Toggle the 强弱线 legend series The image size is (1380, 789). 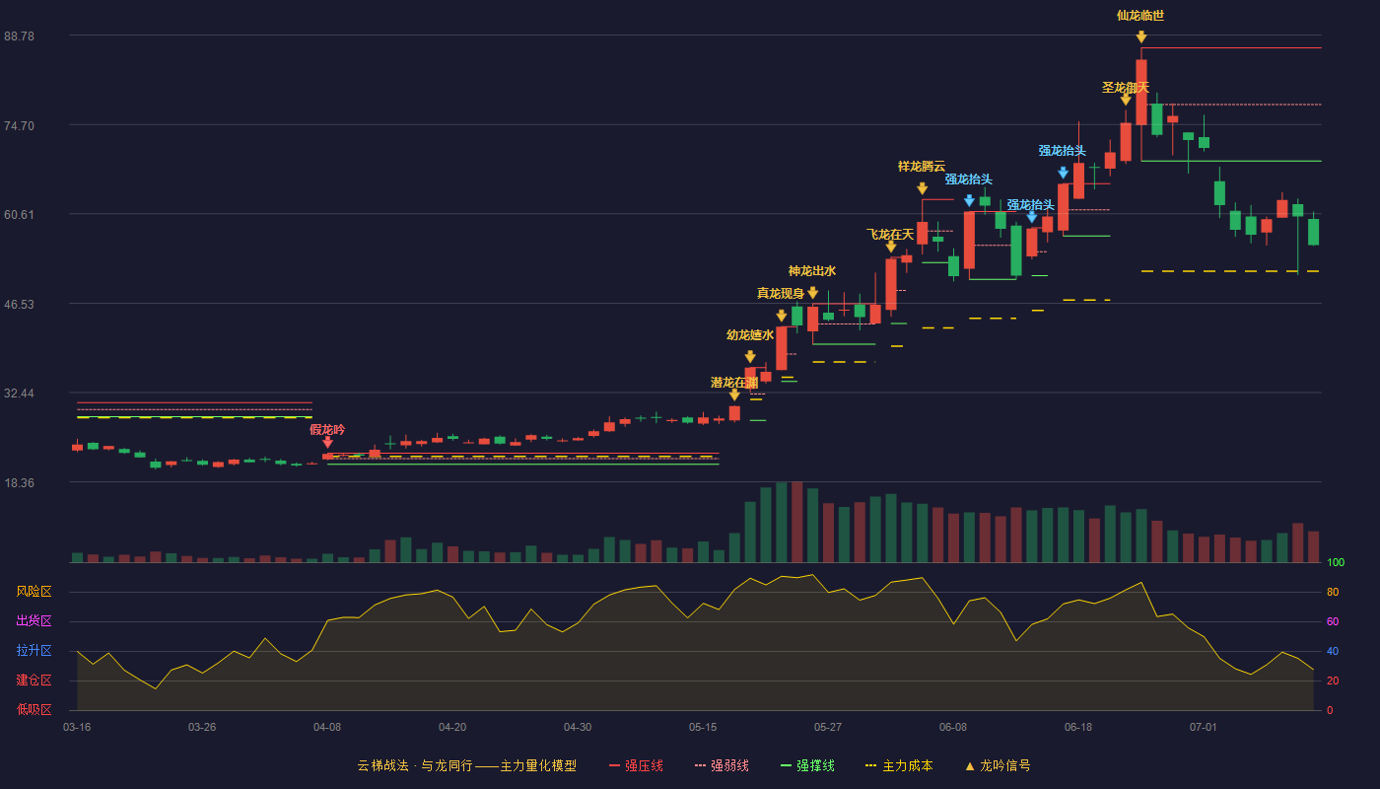(722, 765)
